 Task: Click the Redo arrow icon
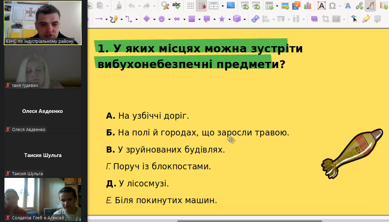click(x=147, y=5)
